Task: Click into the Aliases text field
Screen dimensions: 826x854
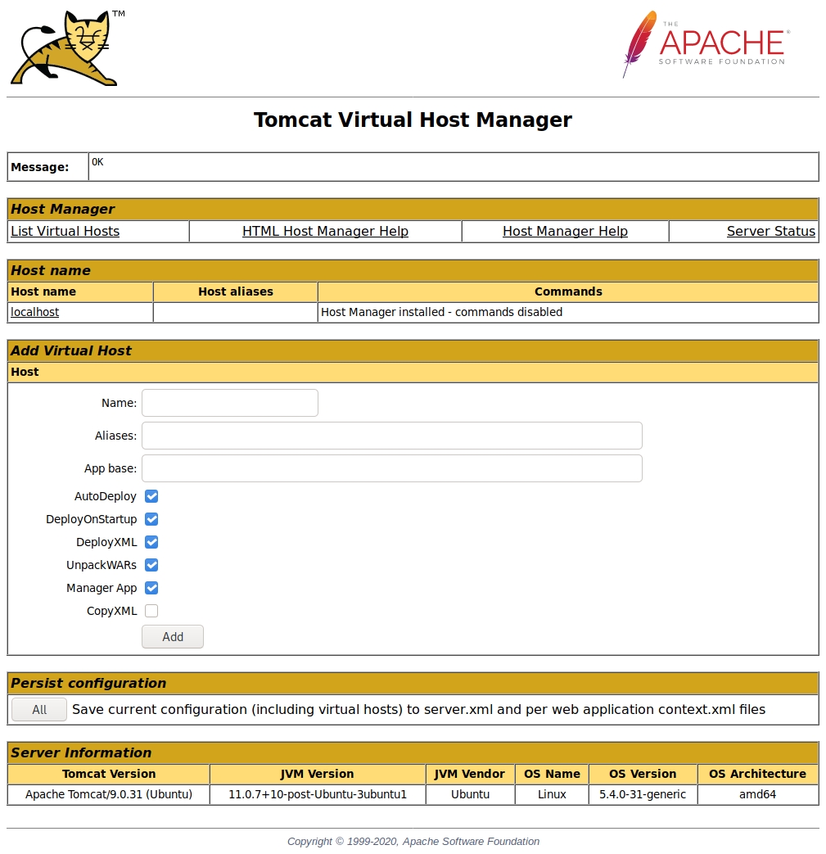Action: tap(391, 436)
